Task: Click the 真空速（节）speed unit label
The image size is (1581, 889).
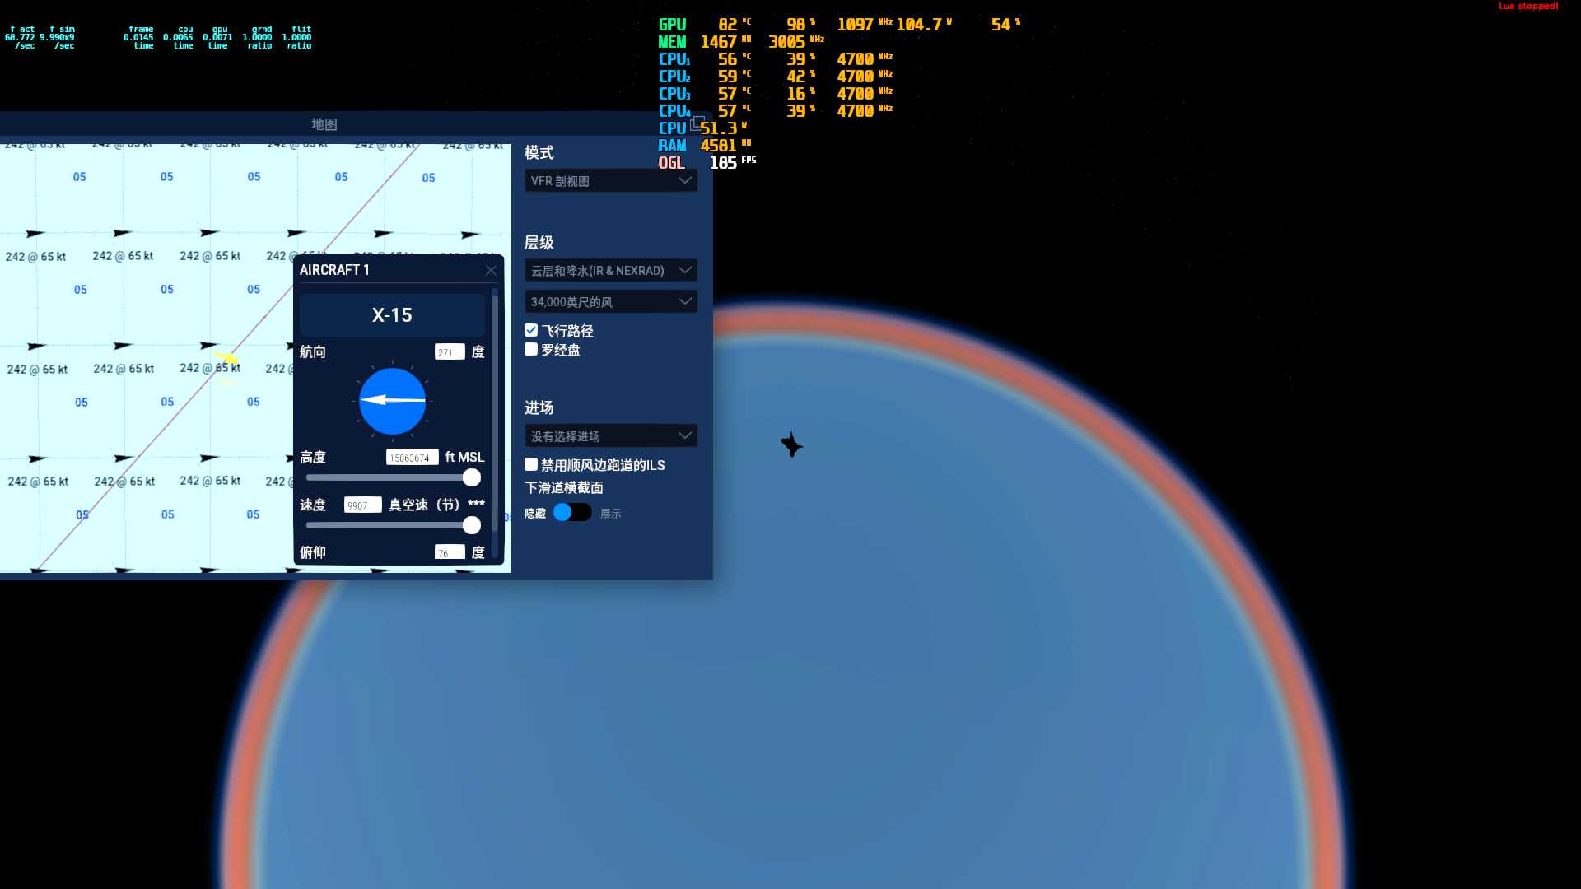Action: coord(425,505)
